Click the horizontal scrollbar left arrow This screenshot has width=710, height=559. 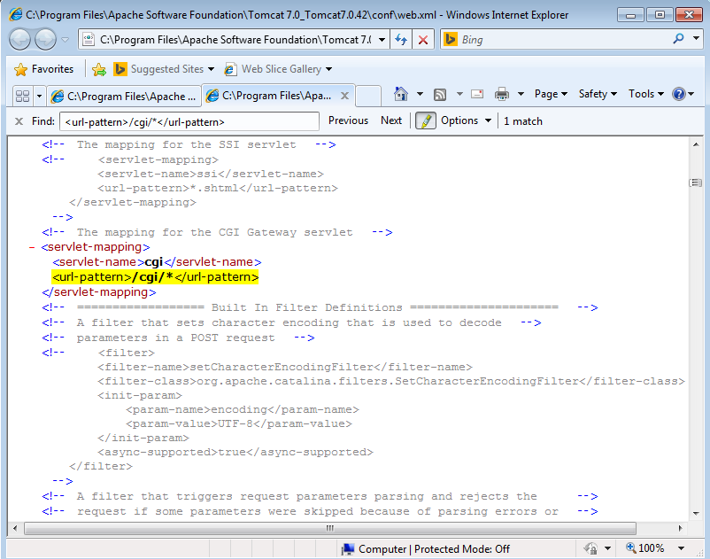tap(15, 528)
